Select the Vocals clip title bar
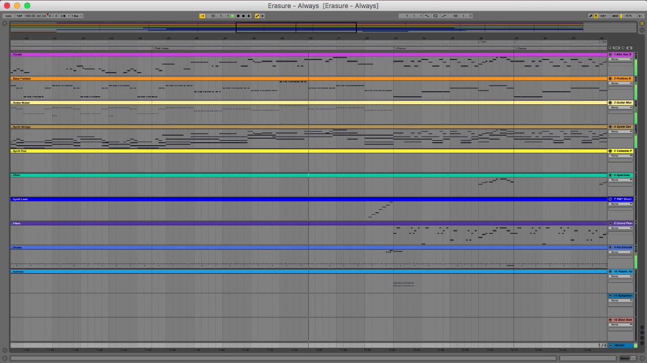Image resolution: width=647 pixels, height=363 pixels. [309, 54]
